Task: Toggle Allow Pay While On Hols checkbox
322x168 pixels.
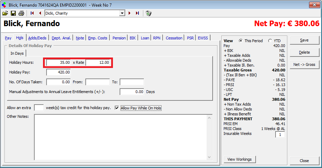Action: pos(117,108)
